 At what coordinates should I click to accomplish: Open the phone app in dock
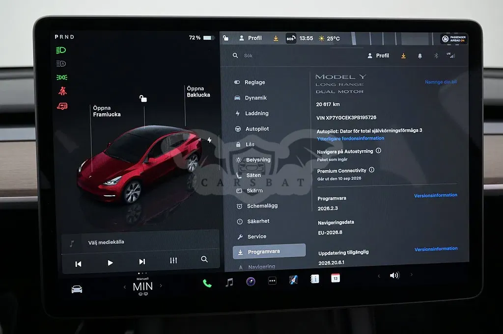[x=207, y=283]
